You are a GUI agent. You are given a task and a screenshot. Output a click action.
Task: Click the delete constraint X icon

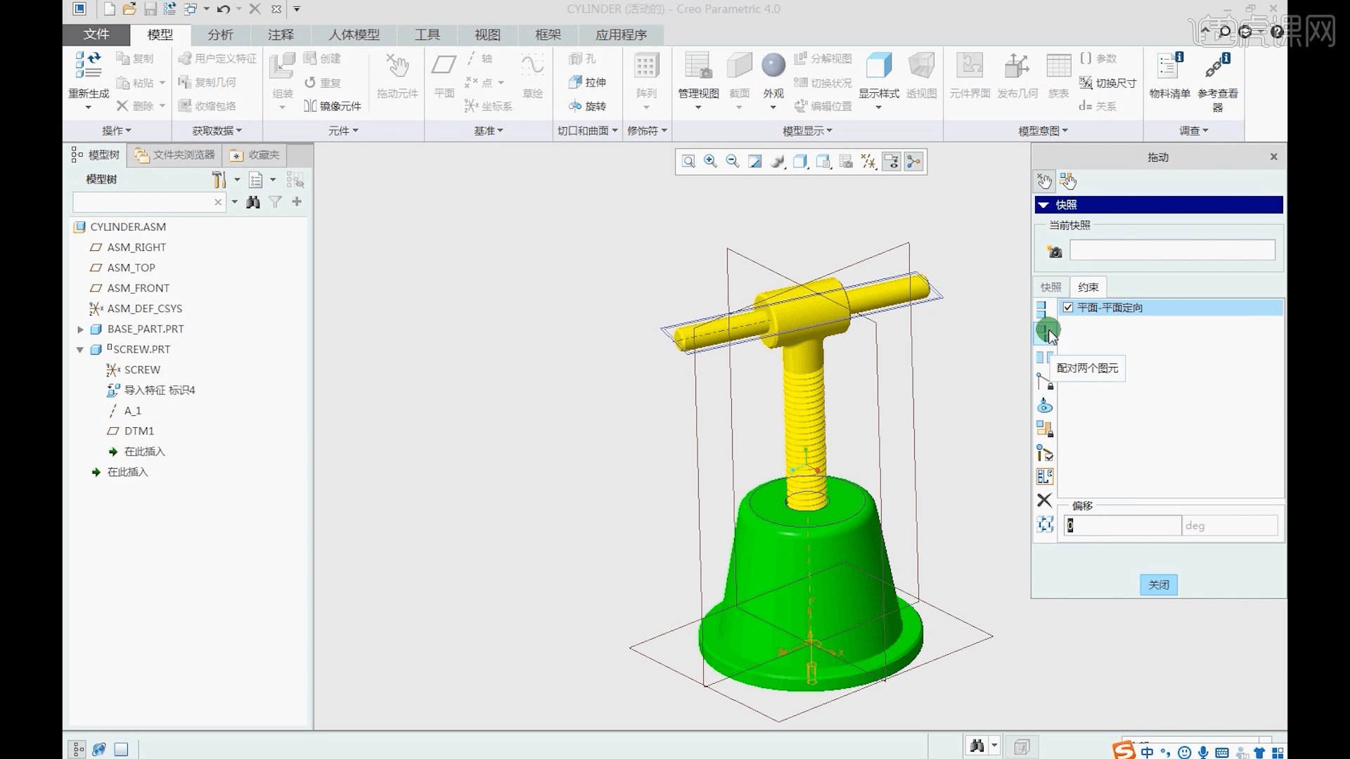[x=1044, y=500]
